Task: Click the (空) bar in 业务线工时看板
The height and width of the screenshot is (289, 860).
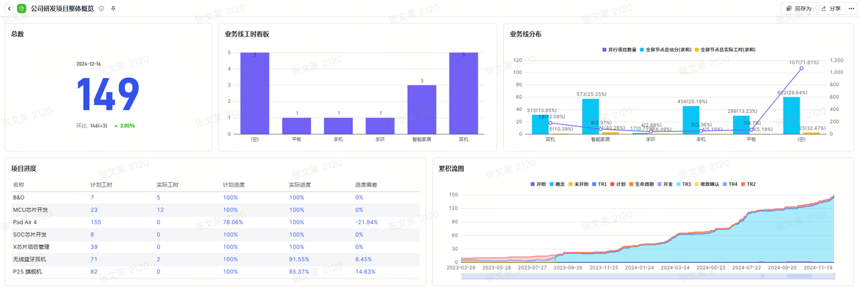Action: click(255, 93)
